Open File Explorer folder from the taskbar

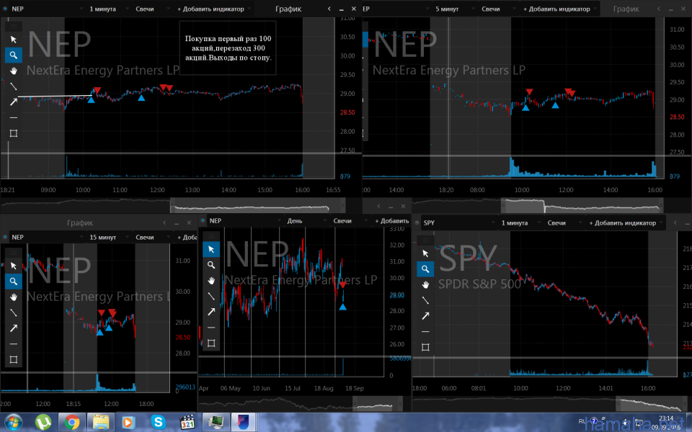point(101,423)
